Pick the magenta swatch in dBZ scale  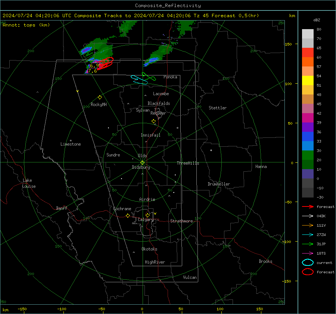click(308, 118)
